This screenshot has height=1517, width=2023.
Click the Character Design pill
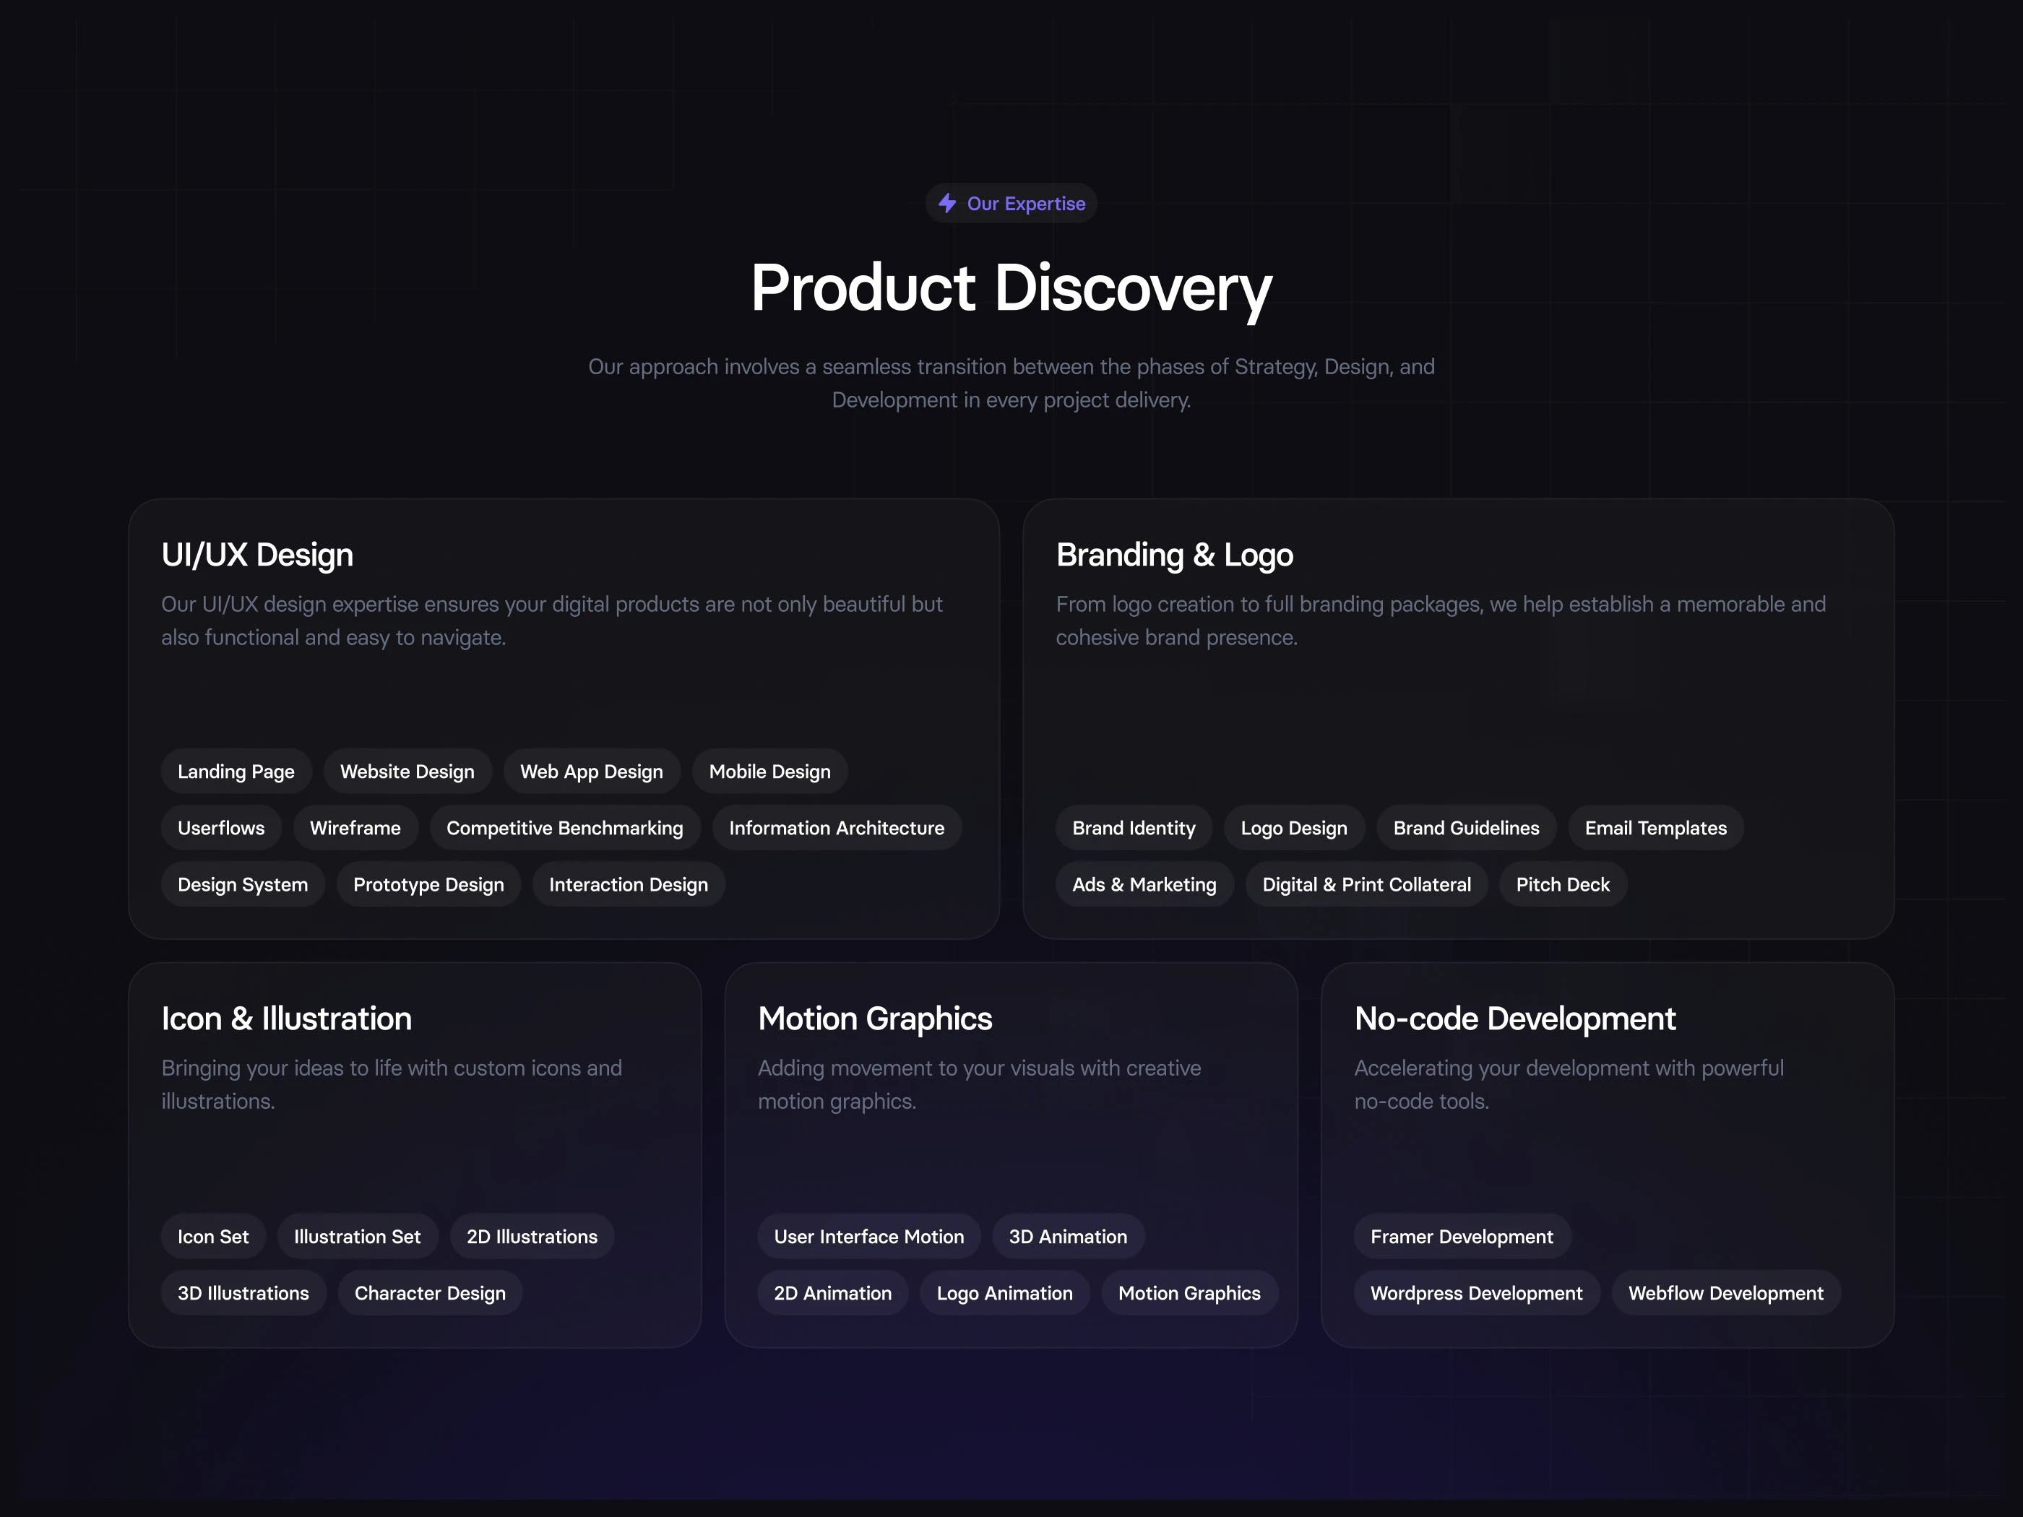pos(430,1293)
